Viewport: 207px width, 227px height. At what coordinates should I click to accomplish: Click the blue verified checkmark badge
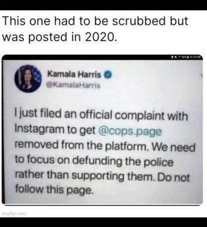(x=108, y=74)
